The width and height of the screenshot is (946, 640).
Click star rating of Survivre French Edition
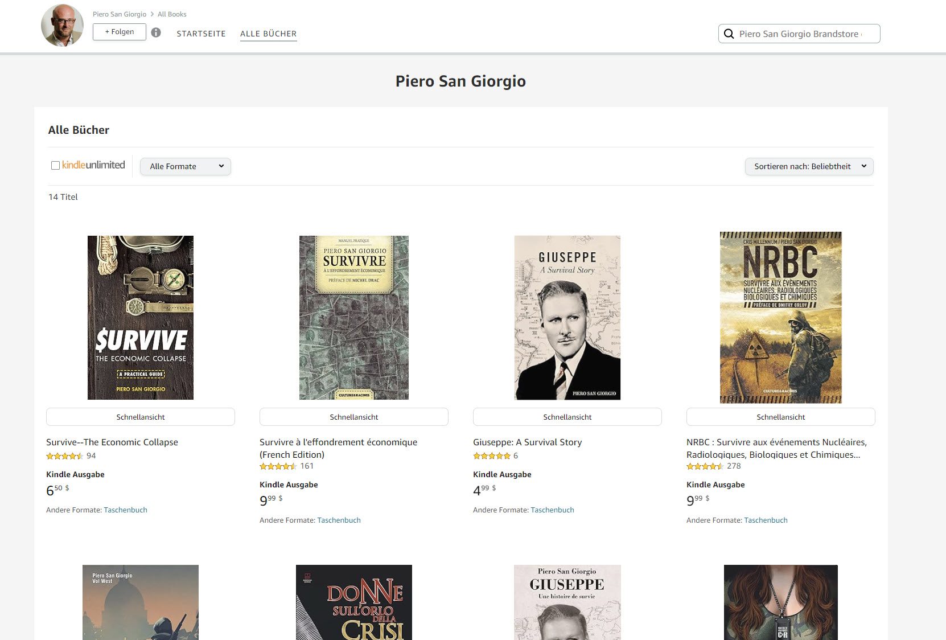pyautogui.click(x=278, y=466)
